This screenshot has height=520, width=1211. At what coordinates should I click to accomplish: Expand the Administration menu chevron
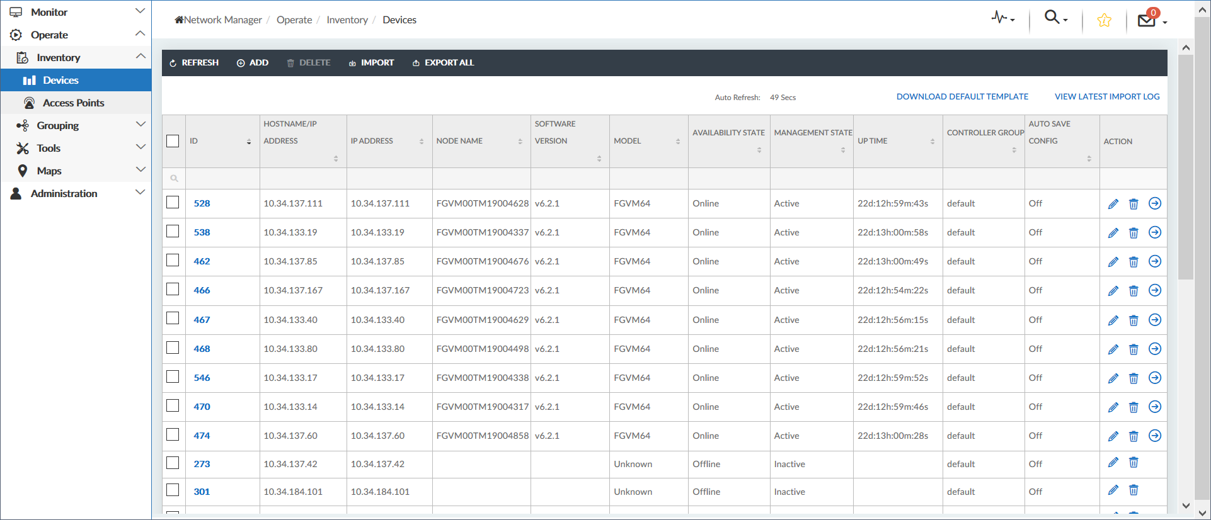pyautogui.click(x=141, y=192)
